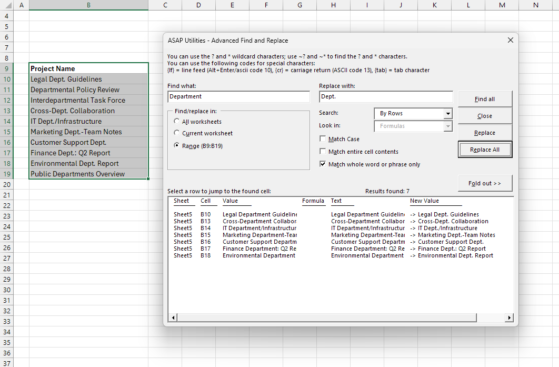Image resolution: width=559 pixels, height=367 pixels.
Task: Select cell Finance Dept.: Q2 Report
Action: pos(88,153)
